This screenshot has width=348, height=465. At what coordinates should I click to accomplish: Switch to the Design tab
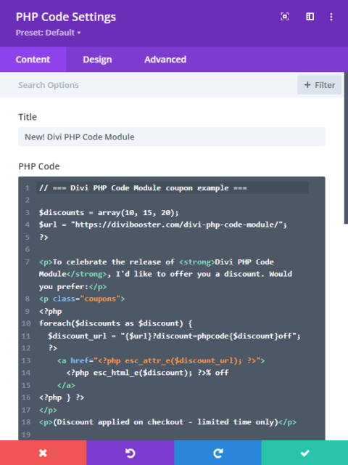[97, 60]
